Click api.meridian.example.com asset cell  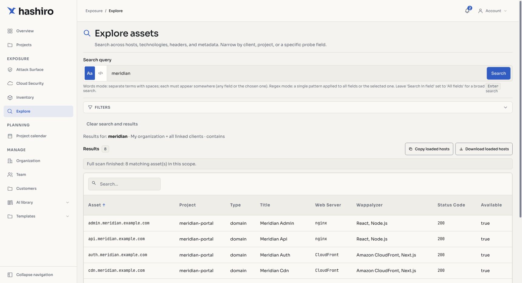pos(116,239)
